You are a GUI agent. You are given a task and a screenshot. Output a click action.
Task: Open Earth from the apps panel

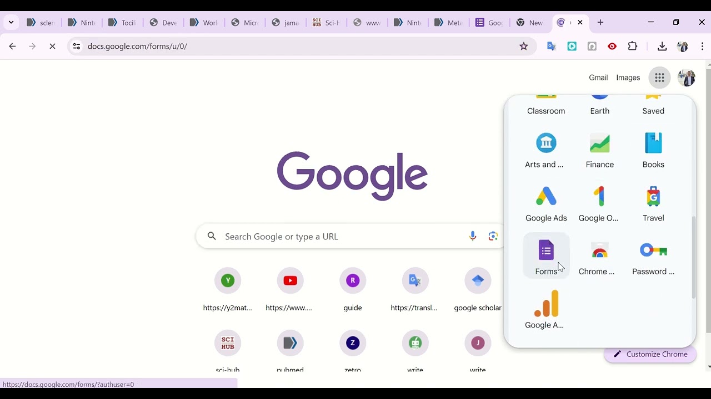pyautogui.click(x=599, y=105)
